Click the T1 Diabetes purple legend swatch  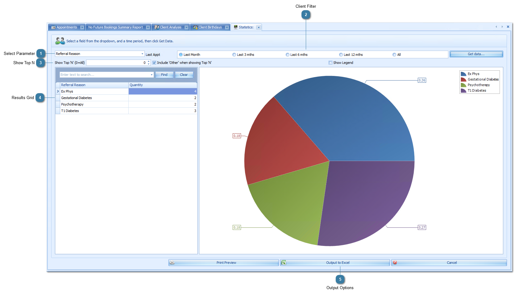463,91
